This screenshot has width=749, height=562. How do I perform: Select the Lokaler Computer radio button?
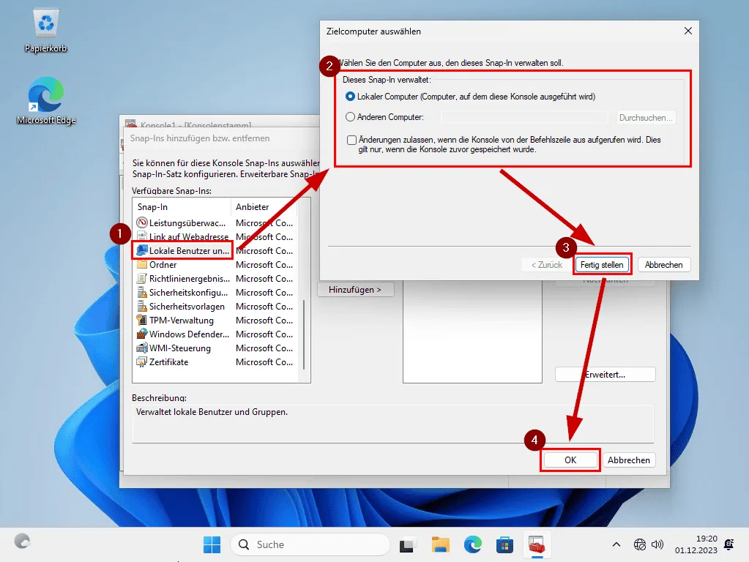click(351, 97)
